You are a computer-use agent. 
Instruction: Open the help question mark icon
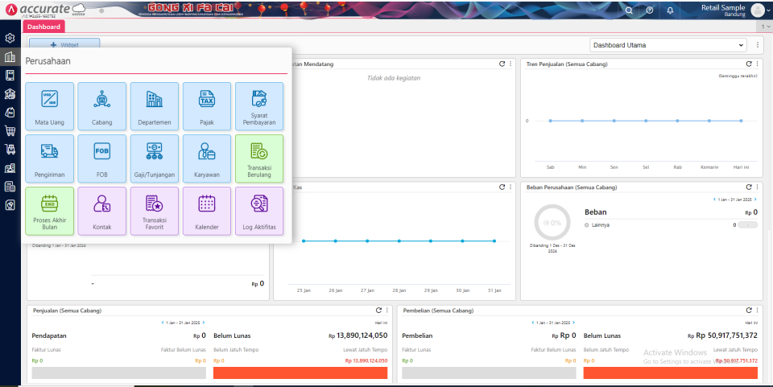coord(650,10)
